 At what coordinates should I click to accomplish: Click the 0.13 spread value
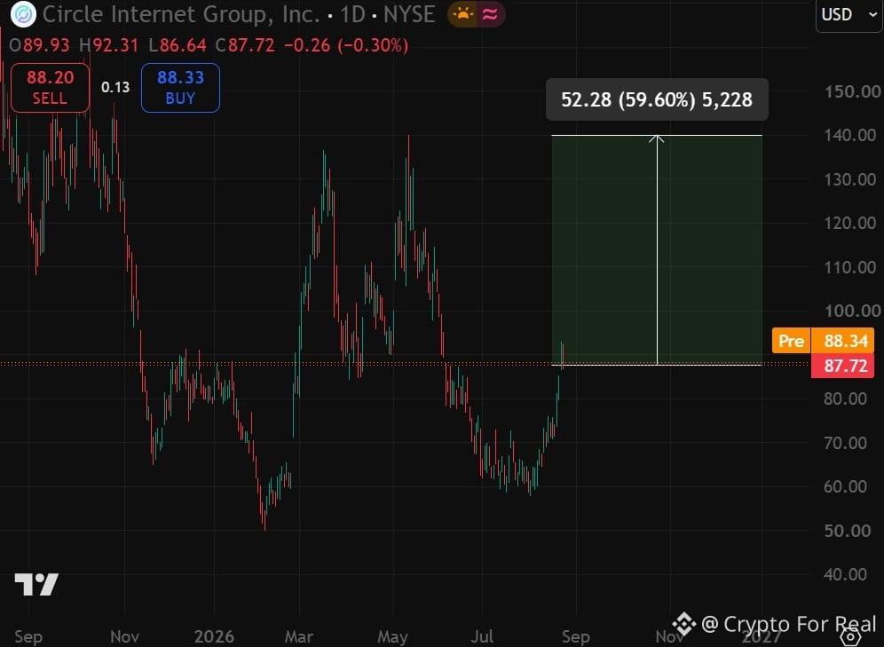[x=115, y=87]
